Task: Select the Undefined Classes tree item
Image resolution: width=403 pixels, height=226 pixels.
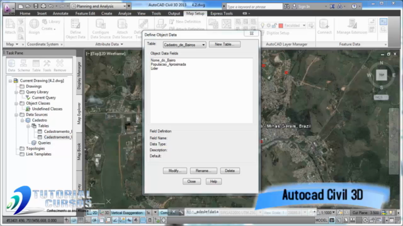Action: point(47,109)
